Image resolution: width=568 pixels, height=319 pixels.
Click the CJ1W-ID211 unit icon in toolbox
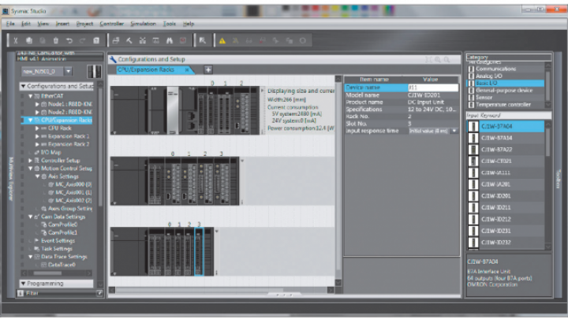tap(473, 207)
